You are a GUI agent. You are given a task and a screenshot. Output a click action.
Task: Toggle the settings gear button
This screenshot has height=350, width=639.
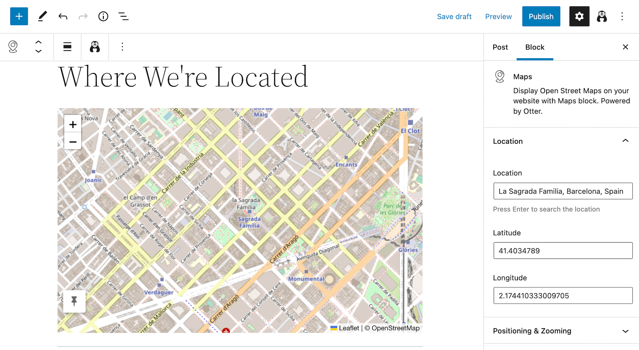pos(579,16)
